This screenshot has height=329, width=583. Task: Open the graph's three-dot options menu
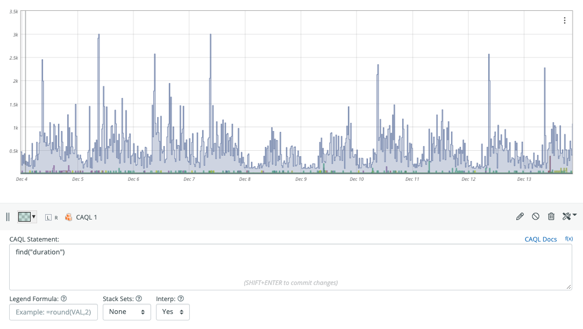[x=564, y=20]
